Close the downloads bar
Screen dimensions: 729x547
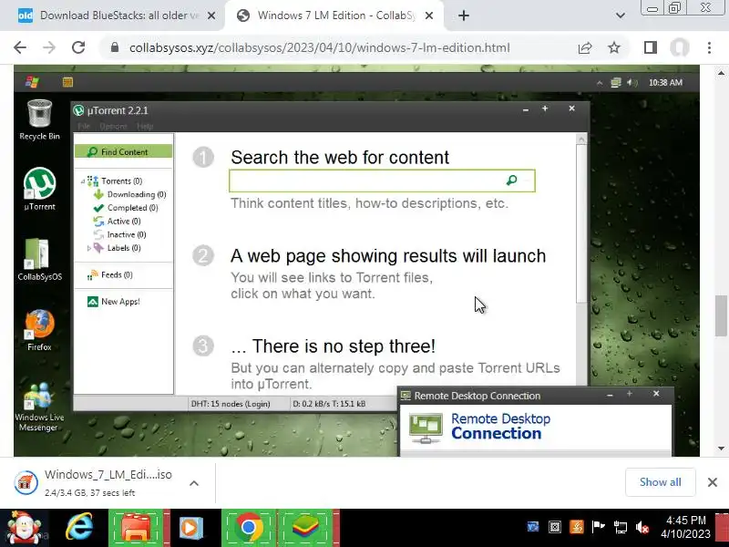713,482
